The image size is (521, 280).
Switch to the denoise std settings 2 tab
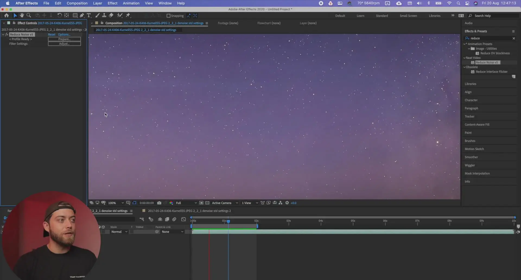189,211
